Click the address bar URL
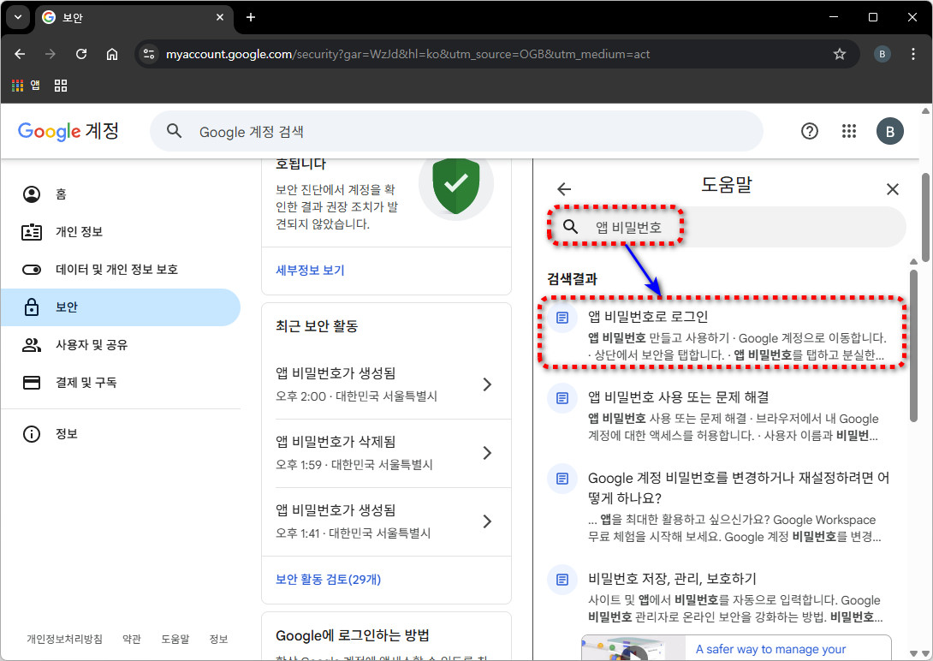 407,54
